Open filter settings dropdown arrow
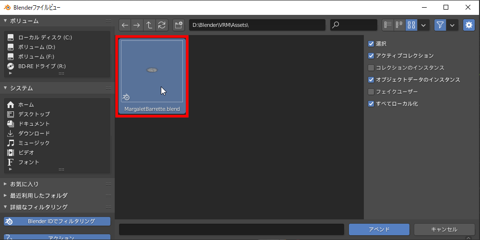480x240 pixels. click(453, 25)
